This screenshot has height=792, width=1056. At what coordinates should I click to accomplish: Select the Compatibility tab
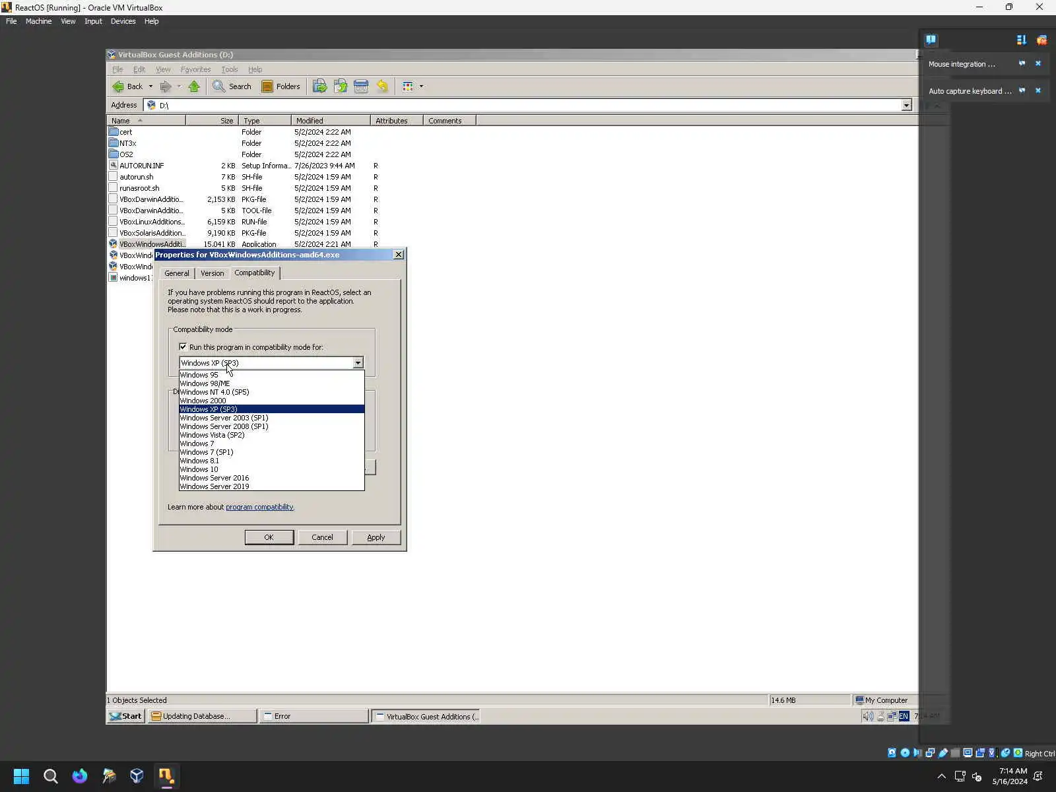tap(254, 273)
